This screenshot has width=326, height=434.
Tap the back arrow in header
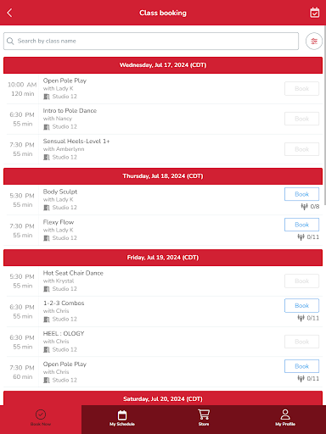[x=9, y=13]
